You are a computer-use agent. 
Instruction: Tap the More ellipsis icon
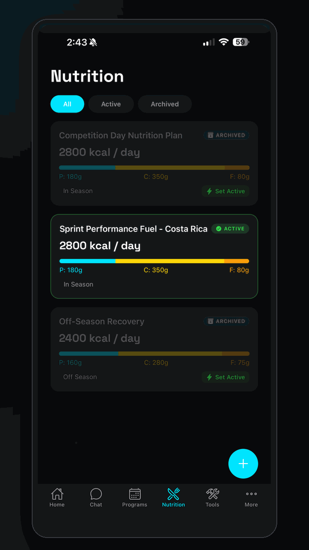[251, 494]
